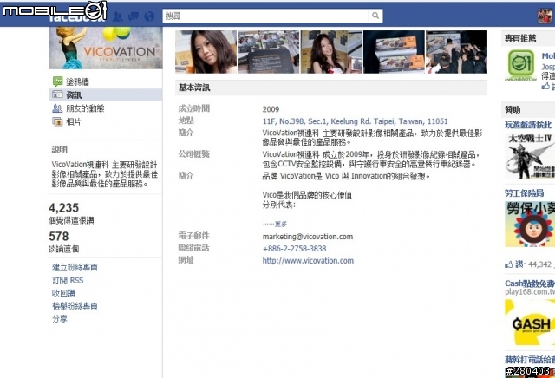Image resolution: width=555 pixels, height=378 pixels.
Task: Open 朋友的動態 friends activity tab
Action: [85, 108]
